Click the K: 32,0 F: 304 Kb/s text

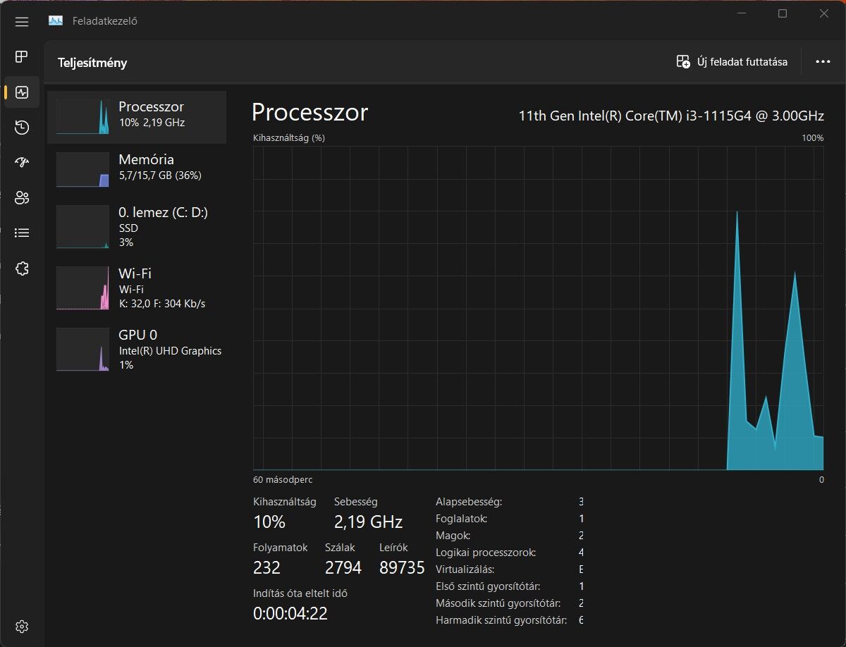click(162, 304)
